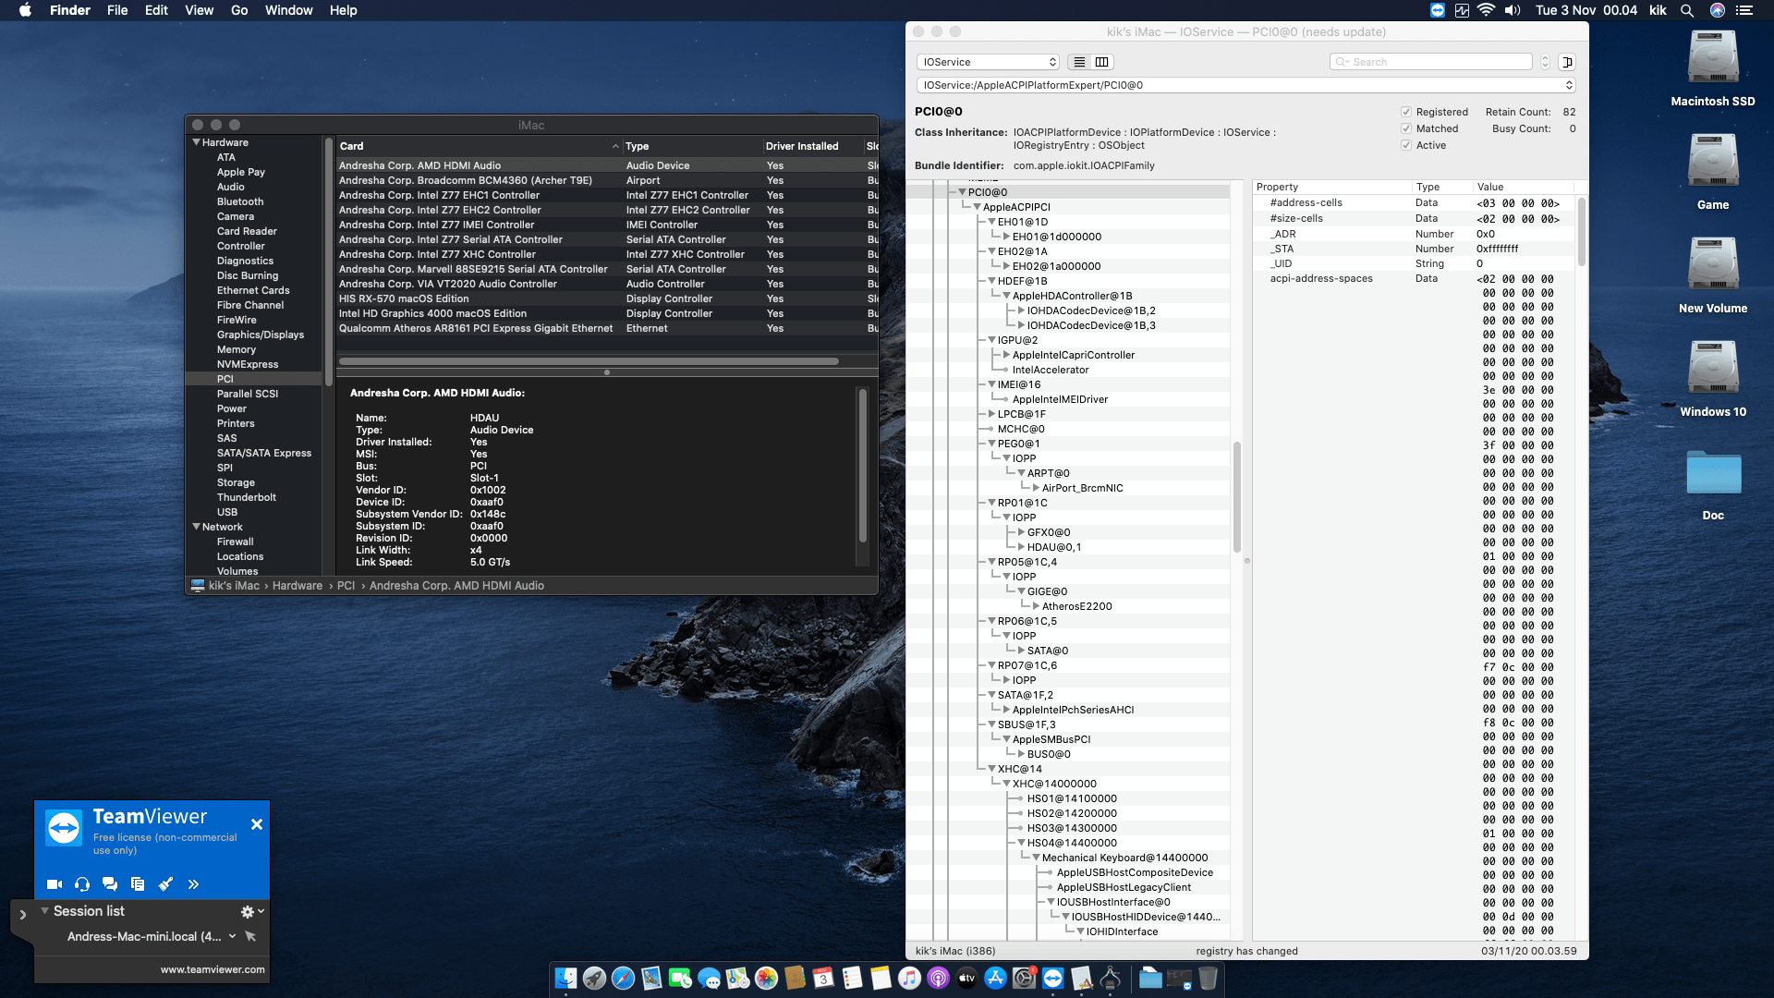The width and height of the screenshot is (1774, 998).
Task: Open the Window menu
Action: tap(288, 10)
